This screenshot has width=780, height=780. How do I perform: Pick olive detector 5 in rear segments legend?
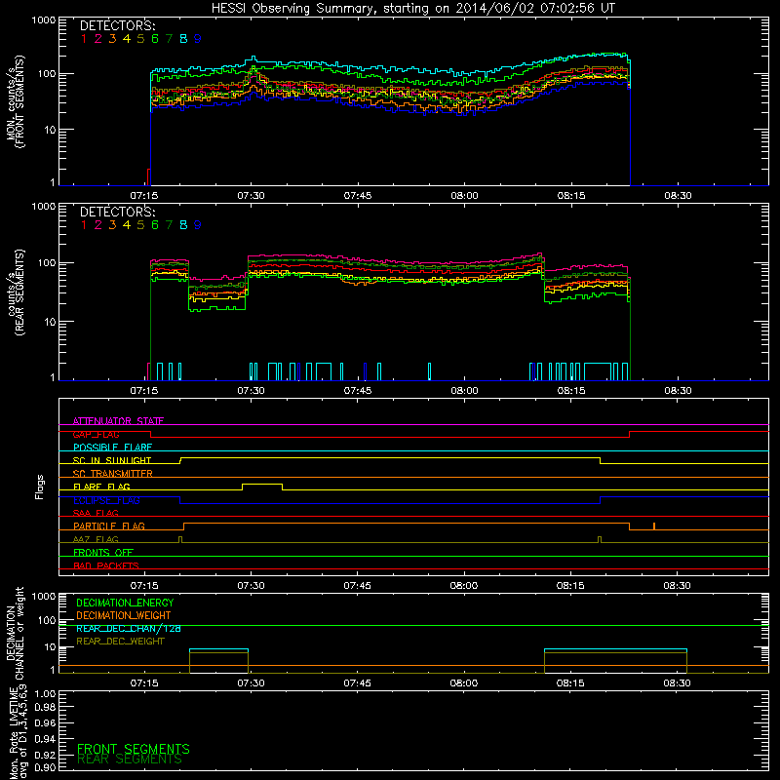(140, 225)
